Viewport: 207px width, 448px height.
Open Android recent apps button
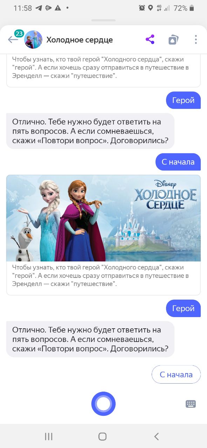pos(49,436)
